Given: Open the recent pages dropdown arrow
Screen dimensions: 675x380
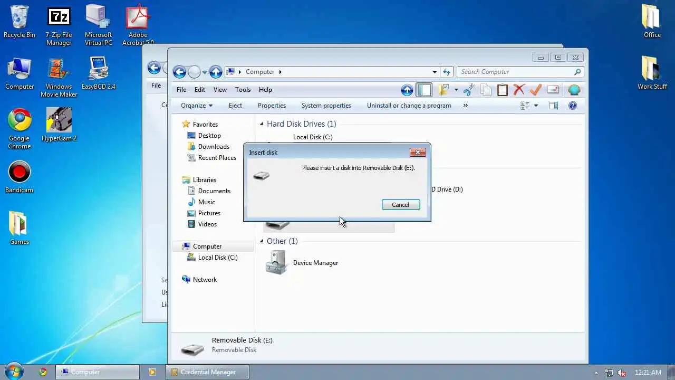Looking at the screenshot, I should (205, 72).
